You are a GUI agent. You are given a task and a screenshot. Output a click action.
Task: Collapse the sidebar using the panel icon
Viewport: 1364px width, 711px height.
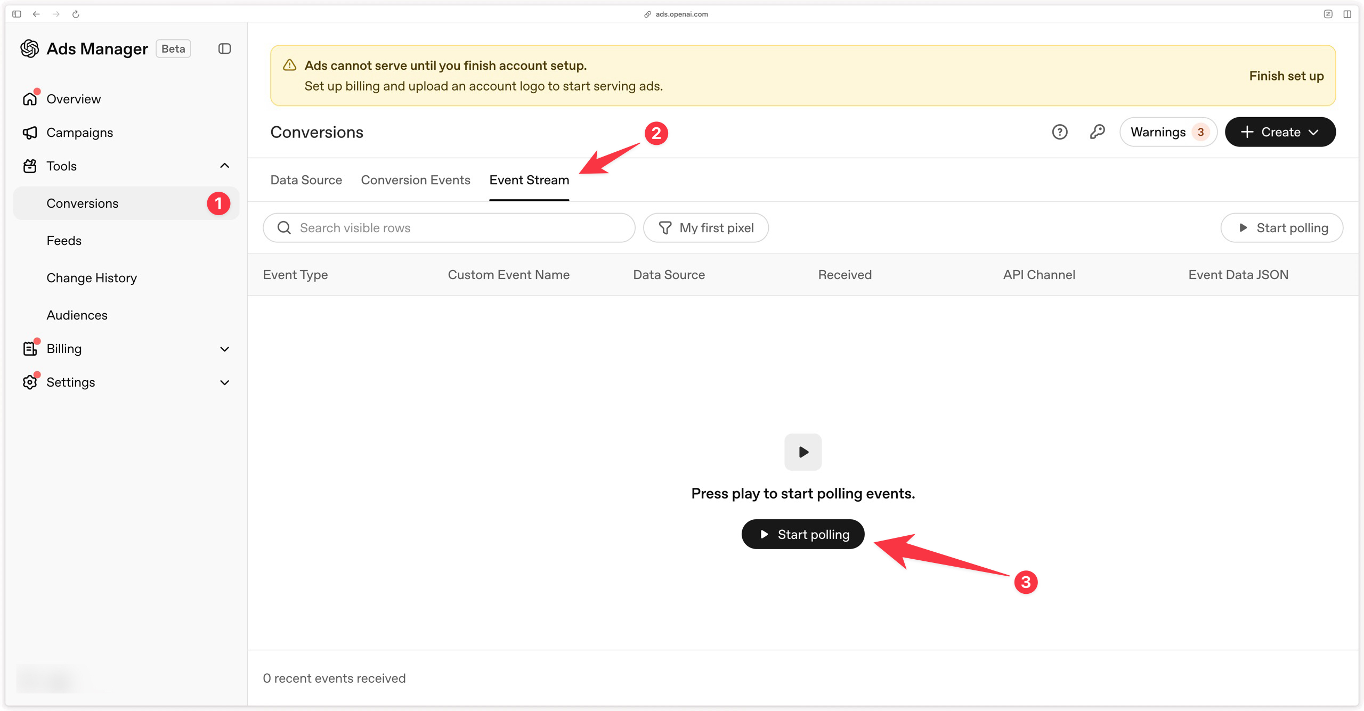pyautogui.click(x=224, y=48)
